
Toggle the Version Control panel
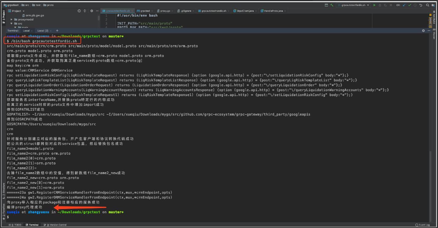pyautogui.click(x=55, y=225)
